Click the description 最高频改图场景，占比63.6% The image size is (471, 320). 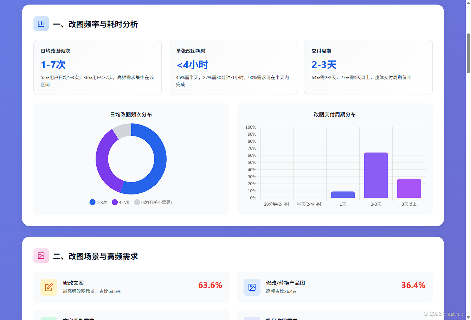pyautogui.click(x=92, y=292)
